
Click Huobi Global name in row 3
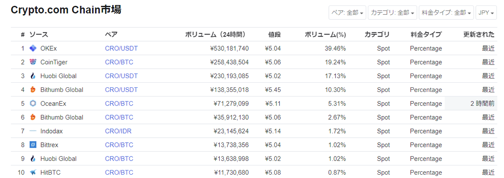pyautogui.click(x=59, y=76)
